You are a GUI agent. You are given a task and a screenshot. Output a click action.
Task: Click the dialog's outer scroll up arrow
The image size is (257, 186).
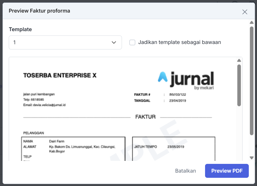tap(252, 22)
